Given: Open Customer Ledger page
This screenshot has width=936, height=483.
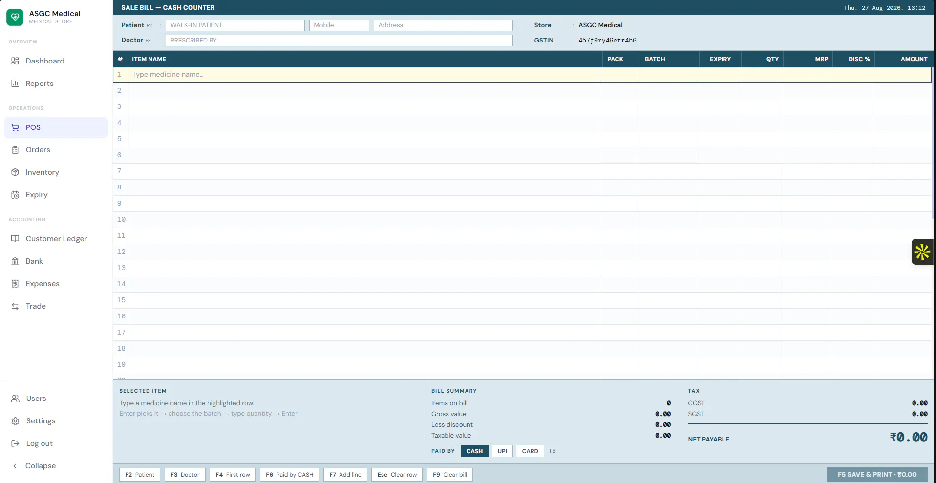Looking at the screenshot, I should (x=56, y=239).
